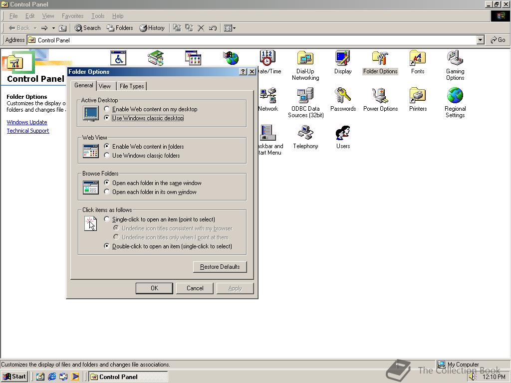Click Cancel in Folder Options
The width and height of the screenshot is (511, 383).
pos(195,288)
